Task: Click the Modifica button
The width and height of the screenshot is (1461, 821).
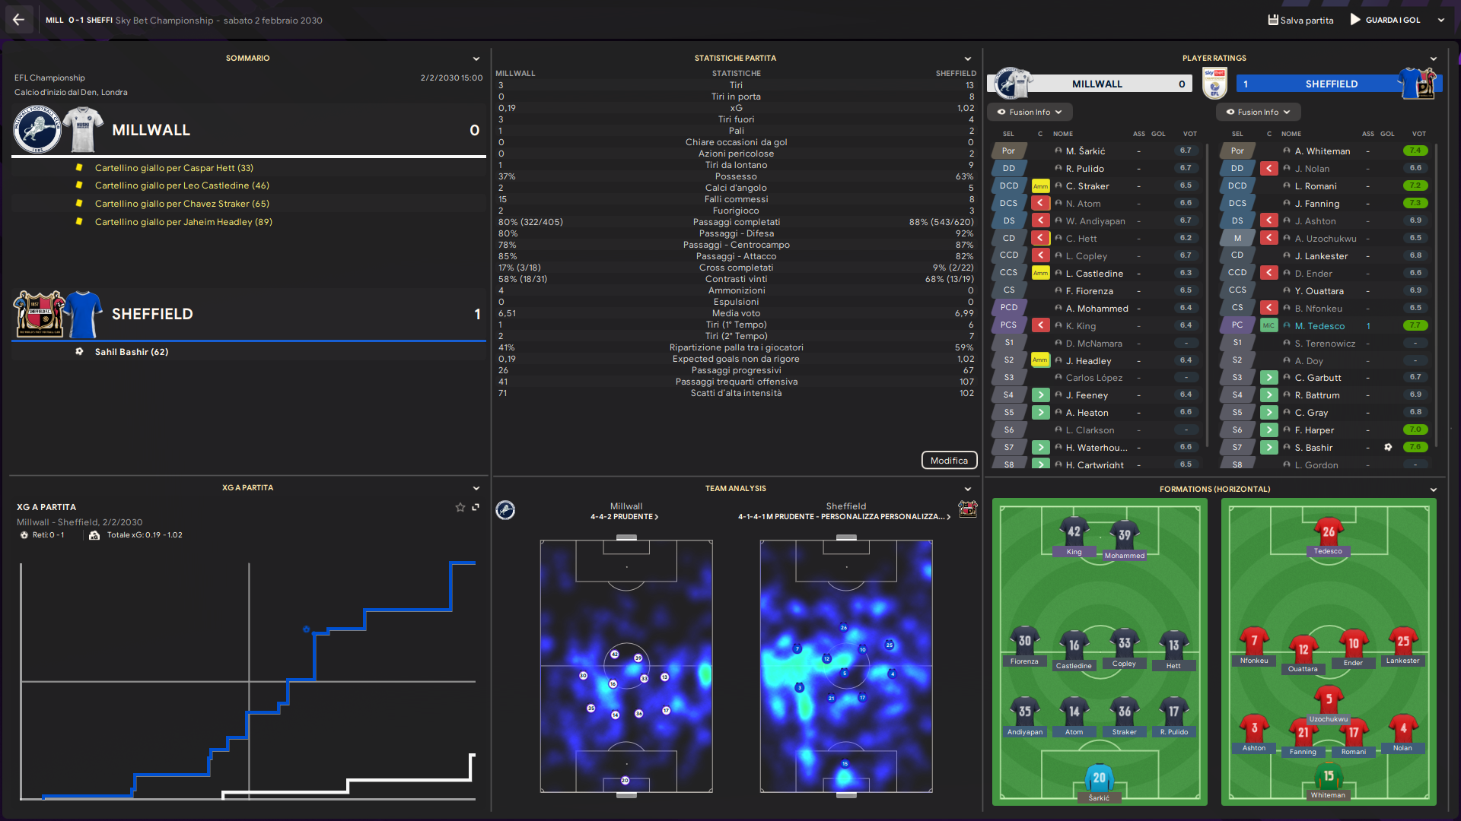Action: pyautogui.click(x=949, y=460)
